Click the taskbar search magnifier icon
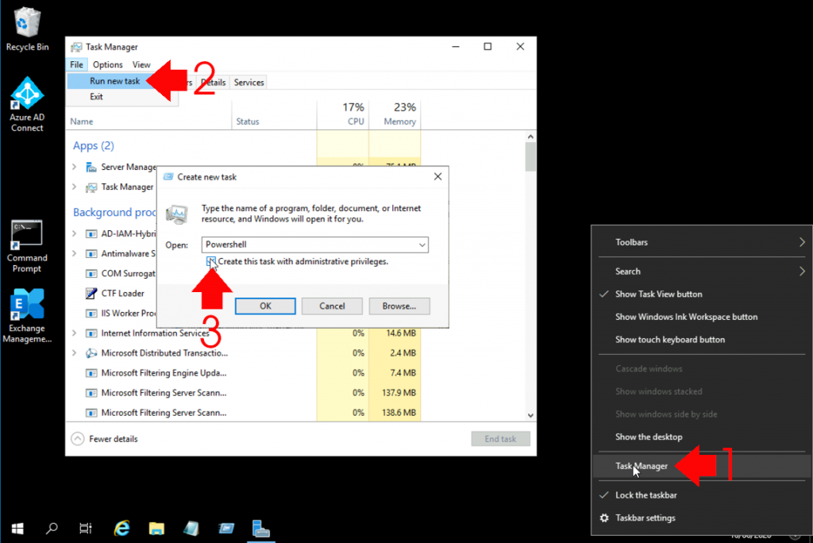Screen dimensions: 813x543 [x=52, y=528]
